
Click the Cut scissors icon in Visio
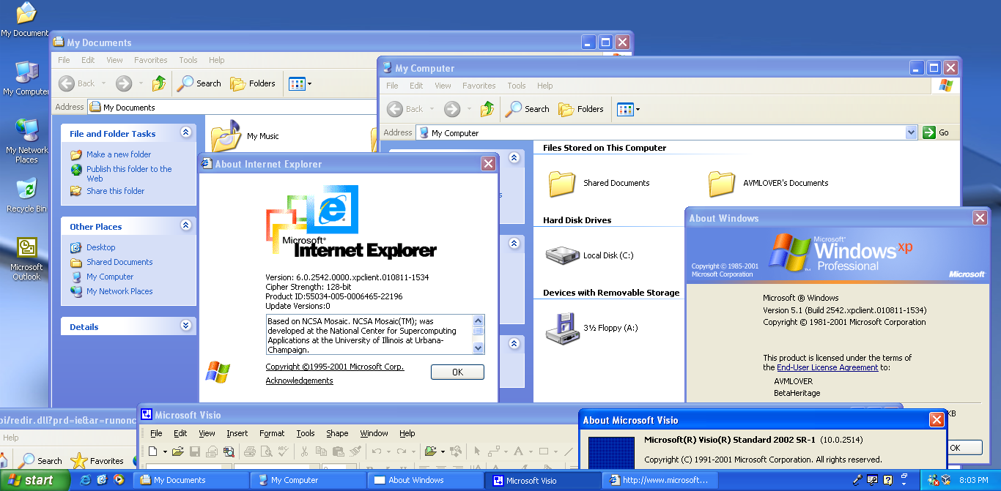tap(304, 451)
